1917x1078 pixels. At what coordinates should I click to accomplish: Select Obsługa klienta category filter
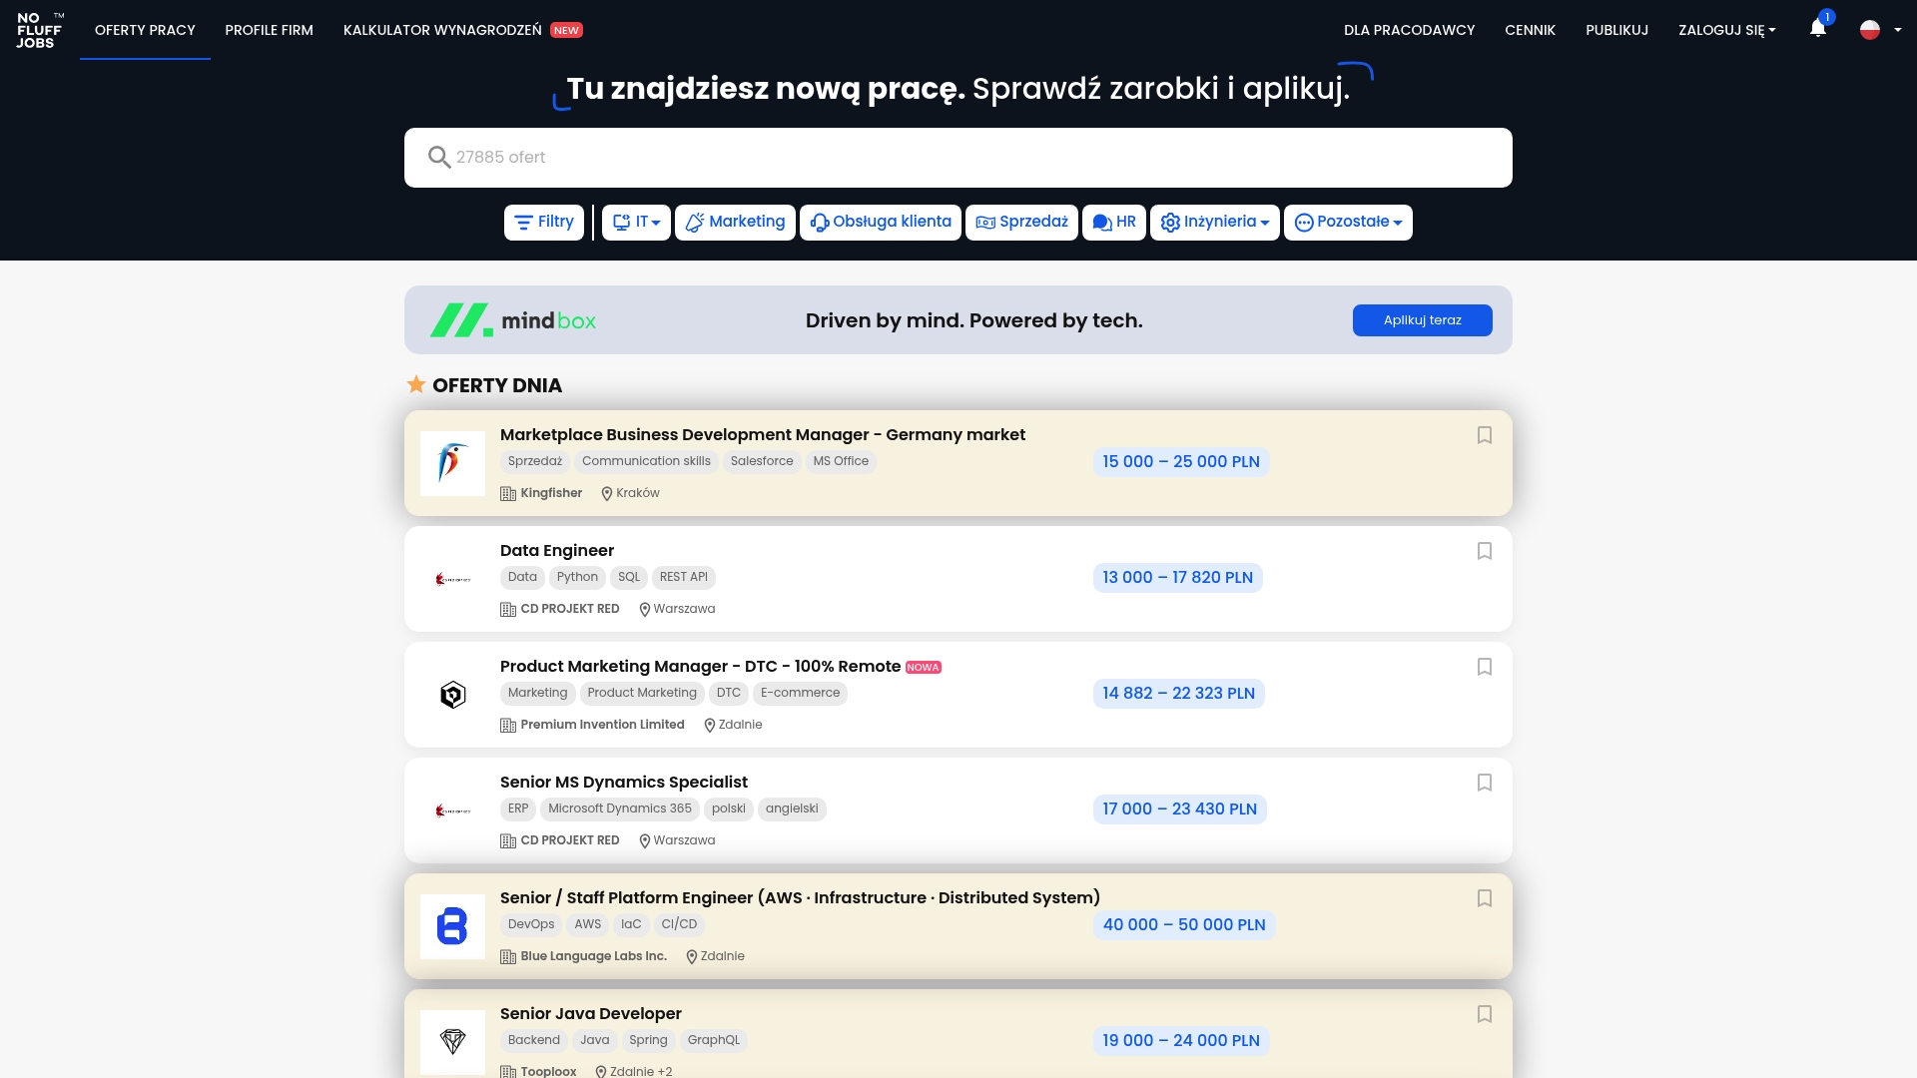(x=880, y=223)
